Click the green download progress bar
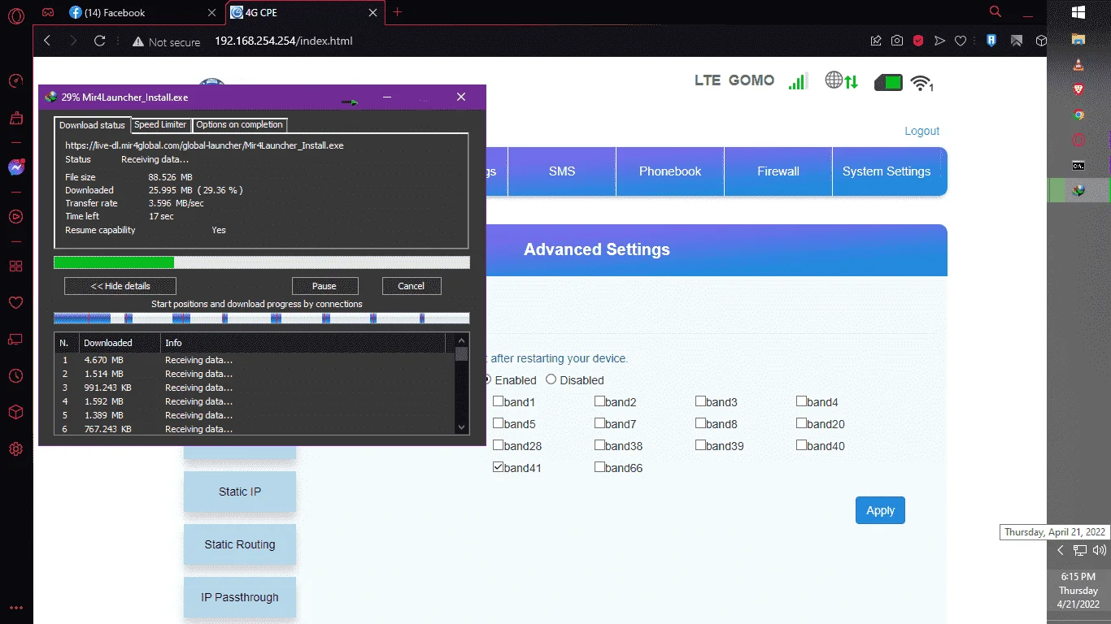1111x624 pixels. click(262, 262)
